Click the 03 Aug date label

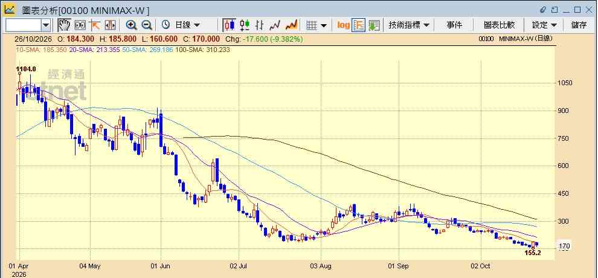(321, 266)
